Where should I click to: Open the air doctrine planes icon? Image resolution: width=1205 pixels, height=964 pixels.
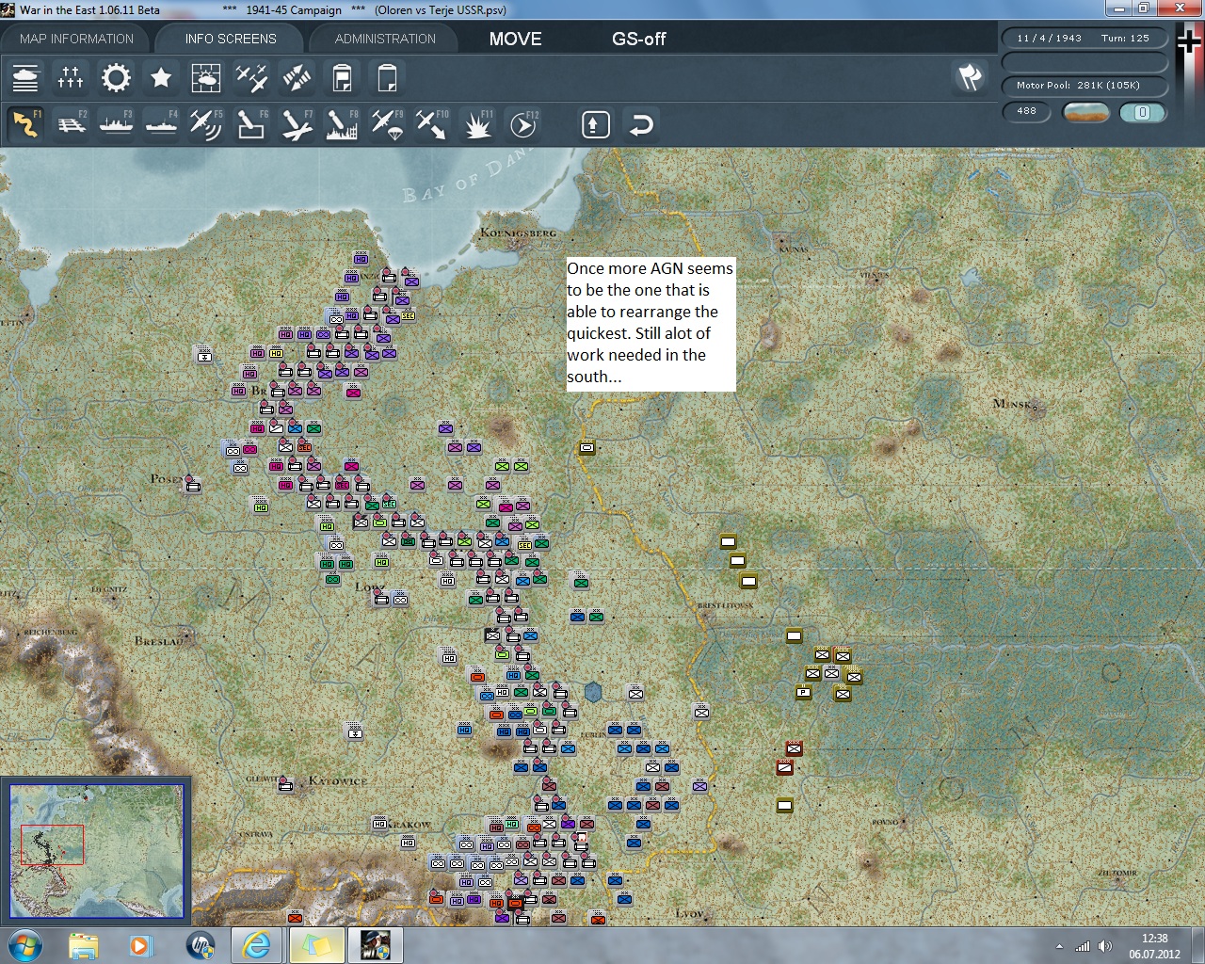point(251,77)
